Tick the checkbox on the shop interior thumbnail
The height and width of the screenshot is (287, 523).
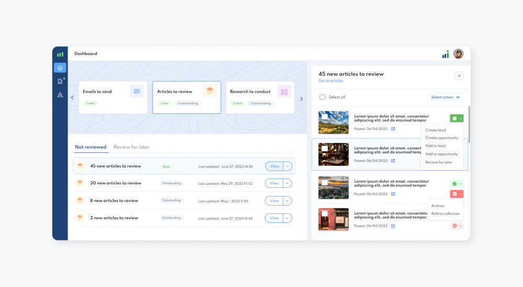[x=325, y=149]
